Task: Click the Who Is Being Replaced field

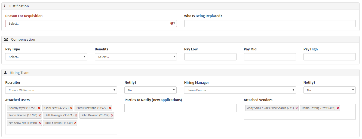Action: (270, 24)
